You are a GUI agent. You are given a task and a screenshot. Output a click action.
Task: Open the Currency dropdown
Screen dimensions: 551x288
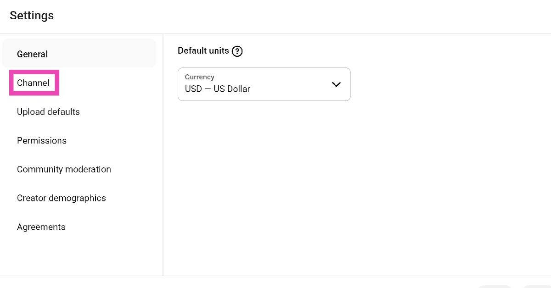(264, 84)
